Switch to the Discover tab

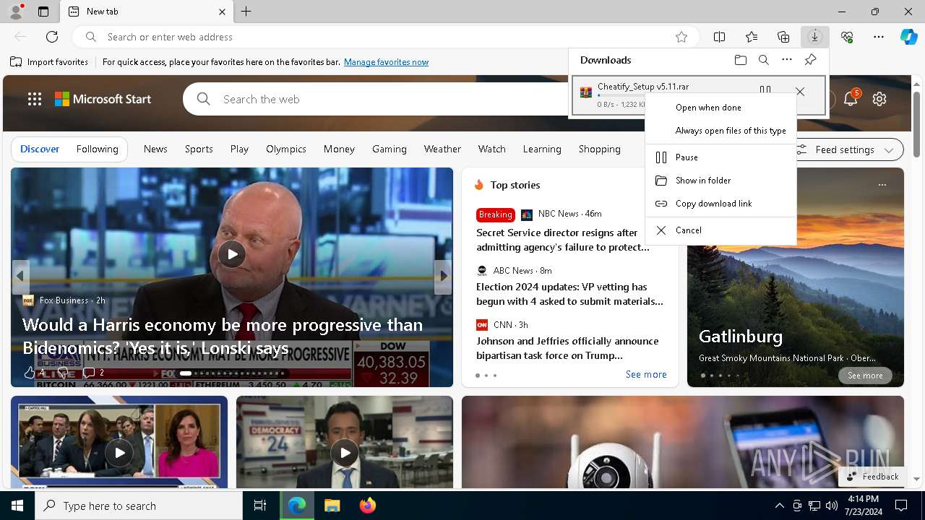[x=40, y=149]
